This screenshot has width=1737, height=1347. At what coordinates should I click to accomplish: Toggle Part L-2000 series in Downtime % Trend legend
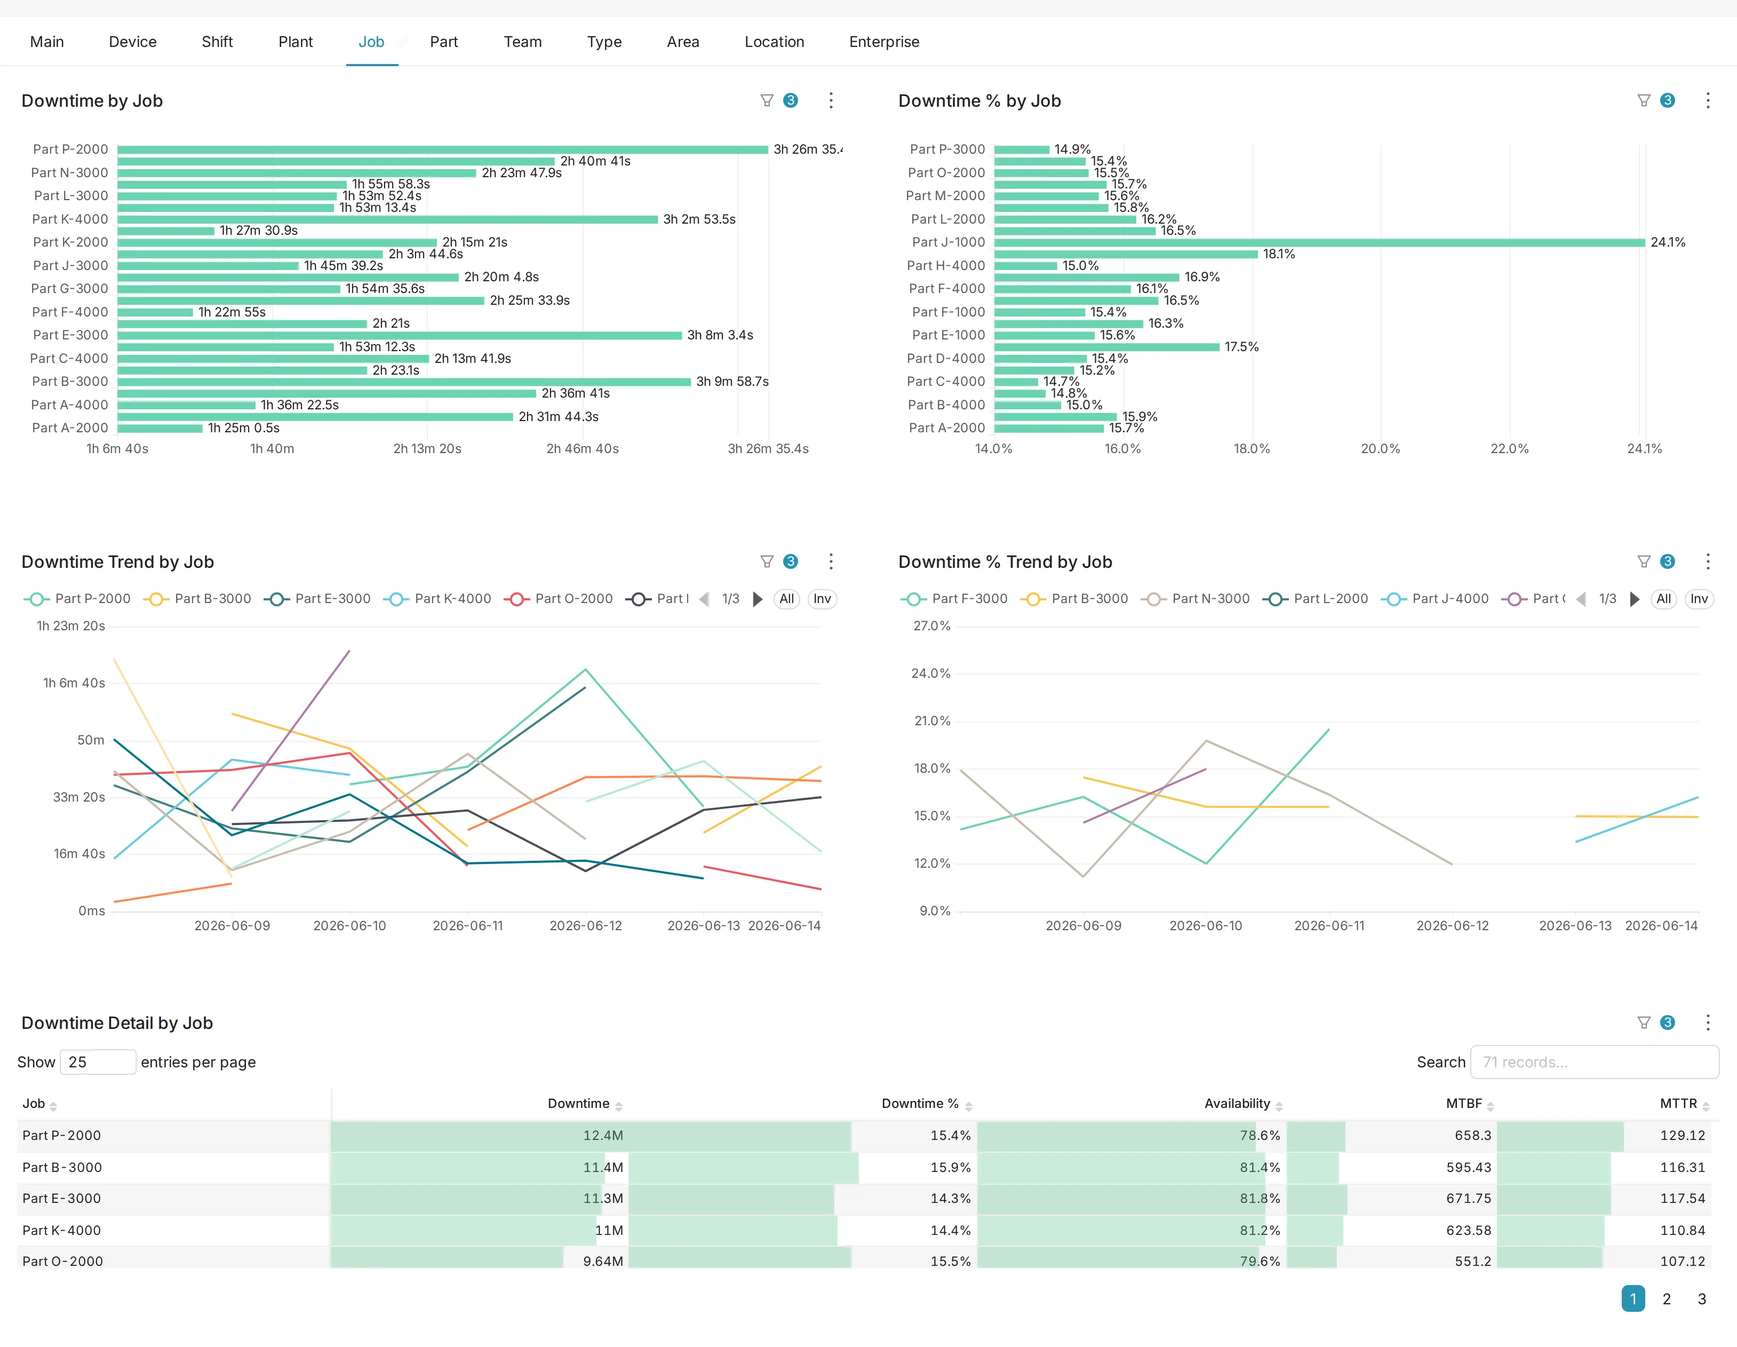1316,599
